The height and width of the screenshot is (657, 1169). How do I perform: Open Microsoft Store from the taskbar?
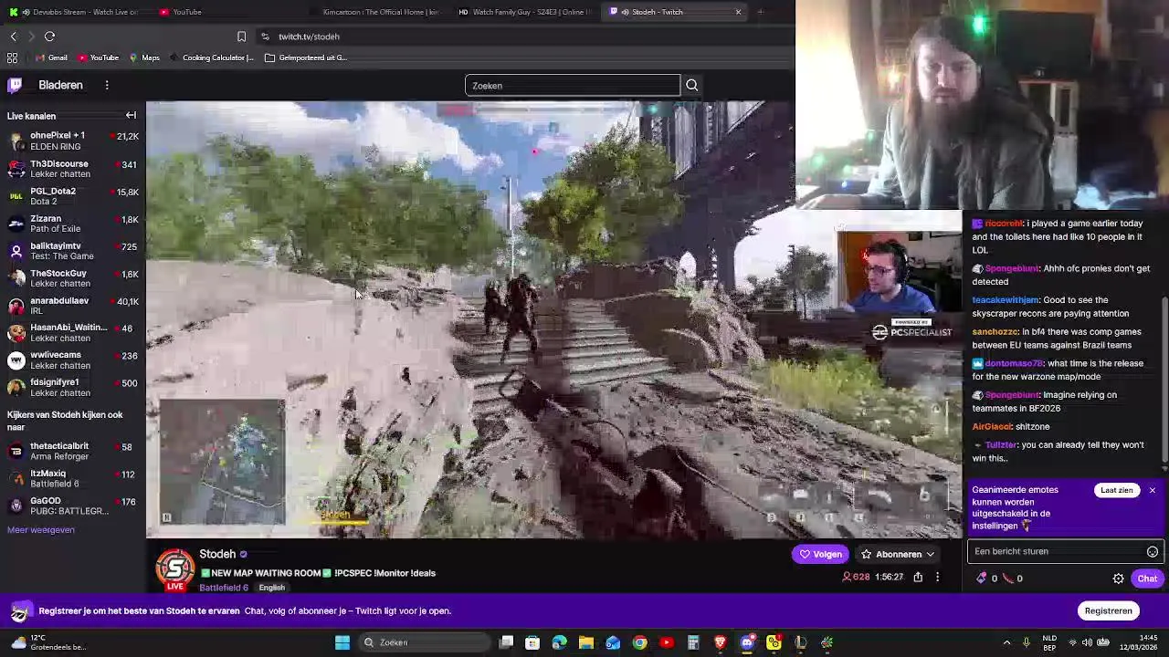click(532, 642)
